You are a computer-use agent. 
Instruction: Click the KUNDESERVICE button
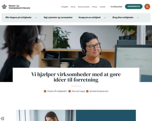tap(134, 7)
